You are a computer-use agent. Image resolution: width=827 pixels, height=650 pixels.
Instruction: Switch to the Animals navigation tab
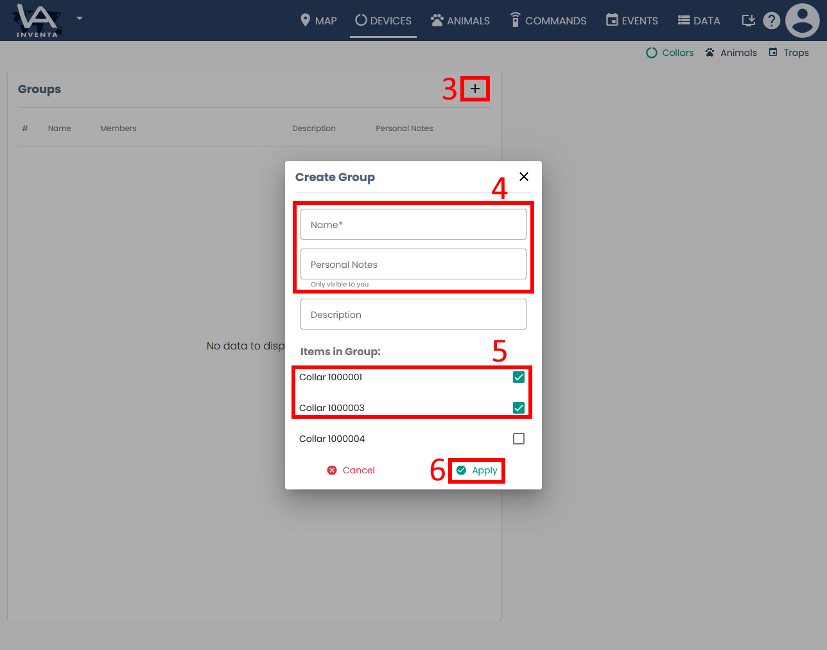460,21
